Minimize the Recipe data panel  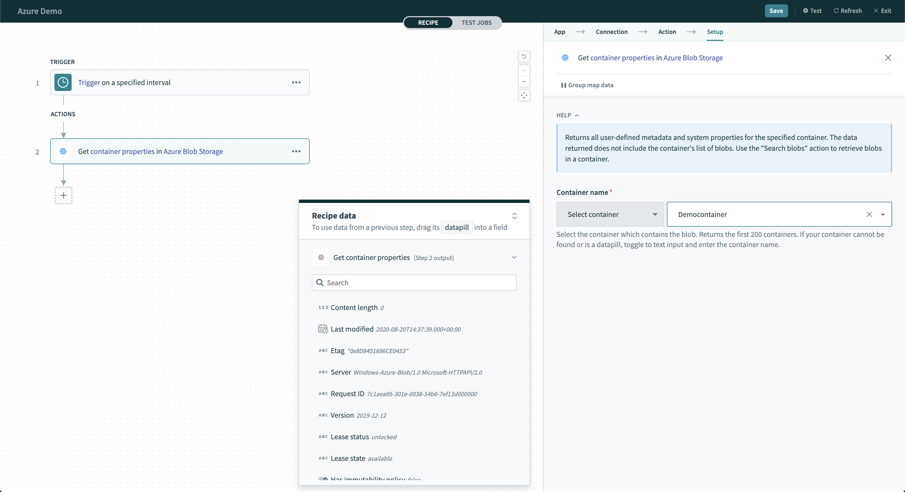coord(514,216)
